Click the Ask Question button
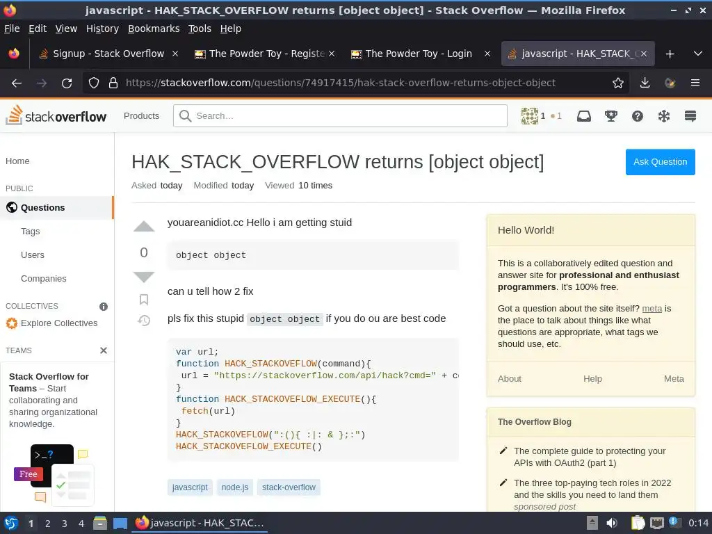The height and width of the screenshot is (534, 712). 661,161
